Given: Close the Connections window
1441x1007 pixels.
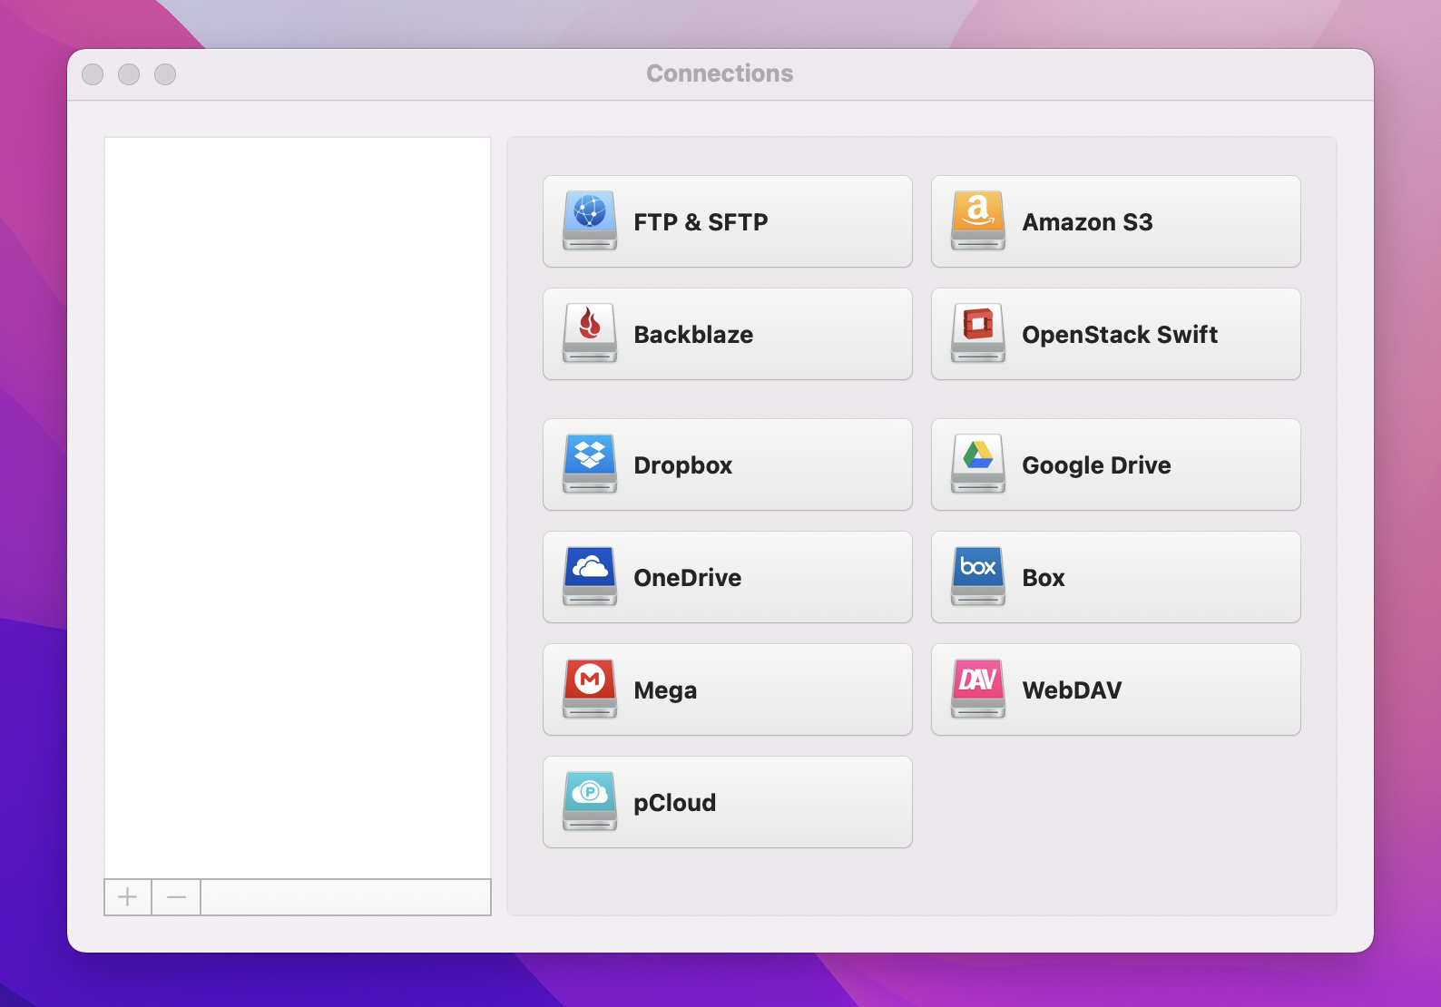Looking at the screenshot, I should (93, 74).
